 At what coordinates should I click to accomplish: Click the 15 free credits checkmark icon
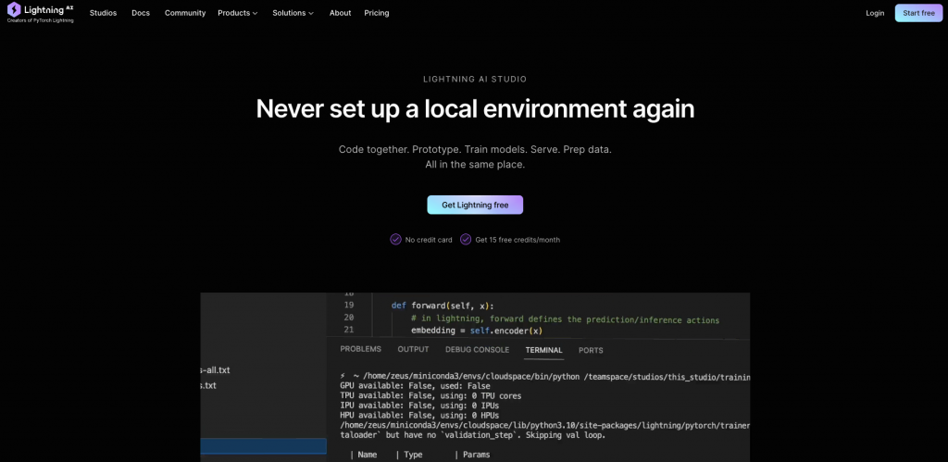[467, 239]
